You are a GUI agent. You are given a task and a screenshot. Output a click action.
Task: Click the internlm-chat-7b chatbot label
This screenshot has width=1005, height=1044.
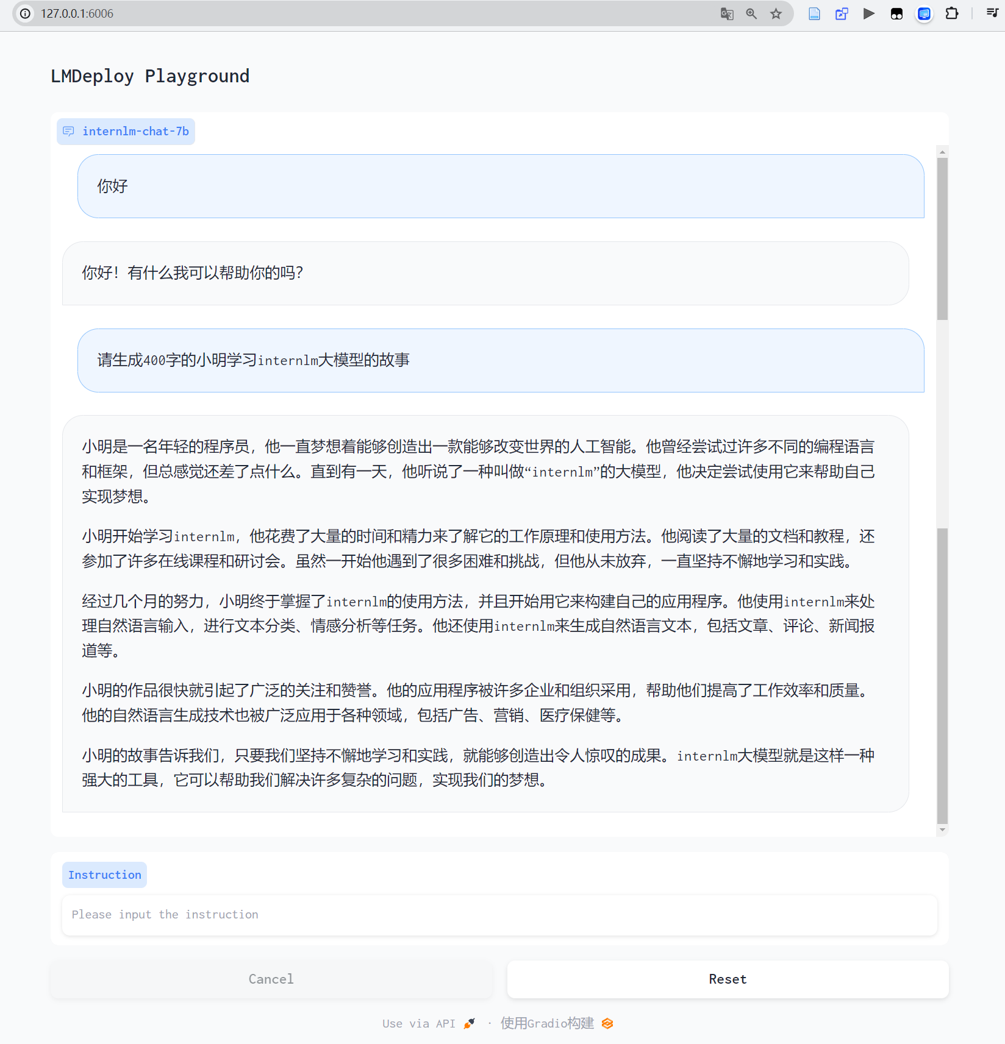tap(126, 131)
